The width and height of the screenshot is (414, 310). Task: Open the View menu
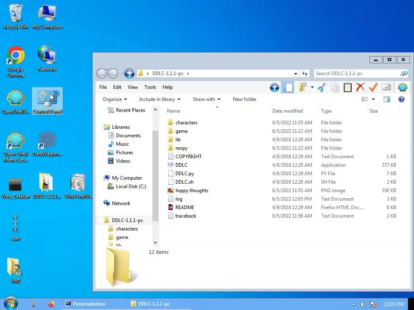tap(133, 87)
